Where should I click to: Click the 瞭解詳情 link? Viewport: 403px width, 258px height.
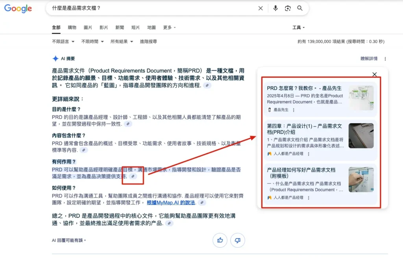[369, 59]
